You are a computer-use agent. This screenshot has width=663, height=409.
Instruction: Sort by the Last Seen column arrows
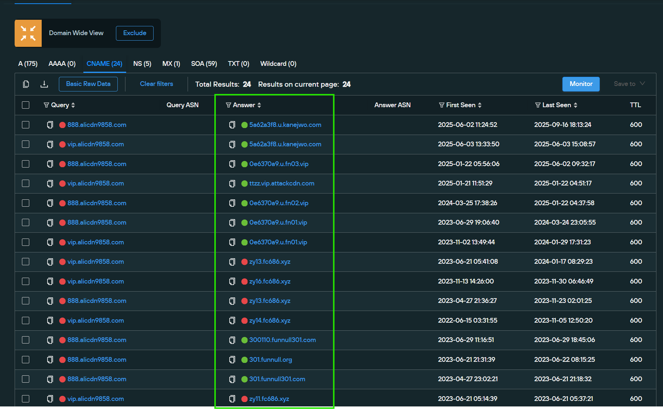(x=576, y=105)
